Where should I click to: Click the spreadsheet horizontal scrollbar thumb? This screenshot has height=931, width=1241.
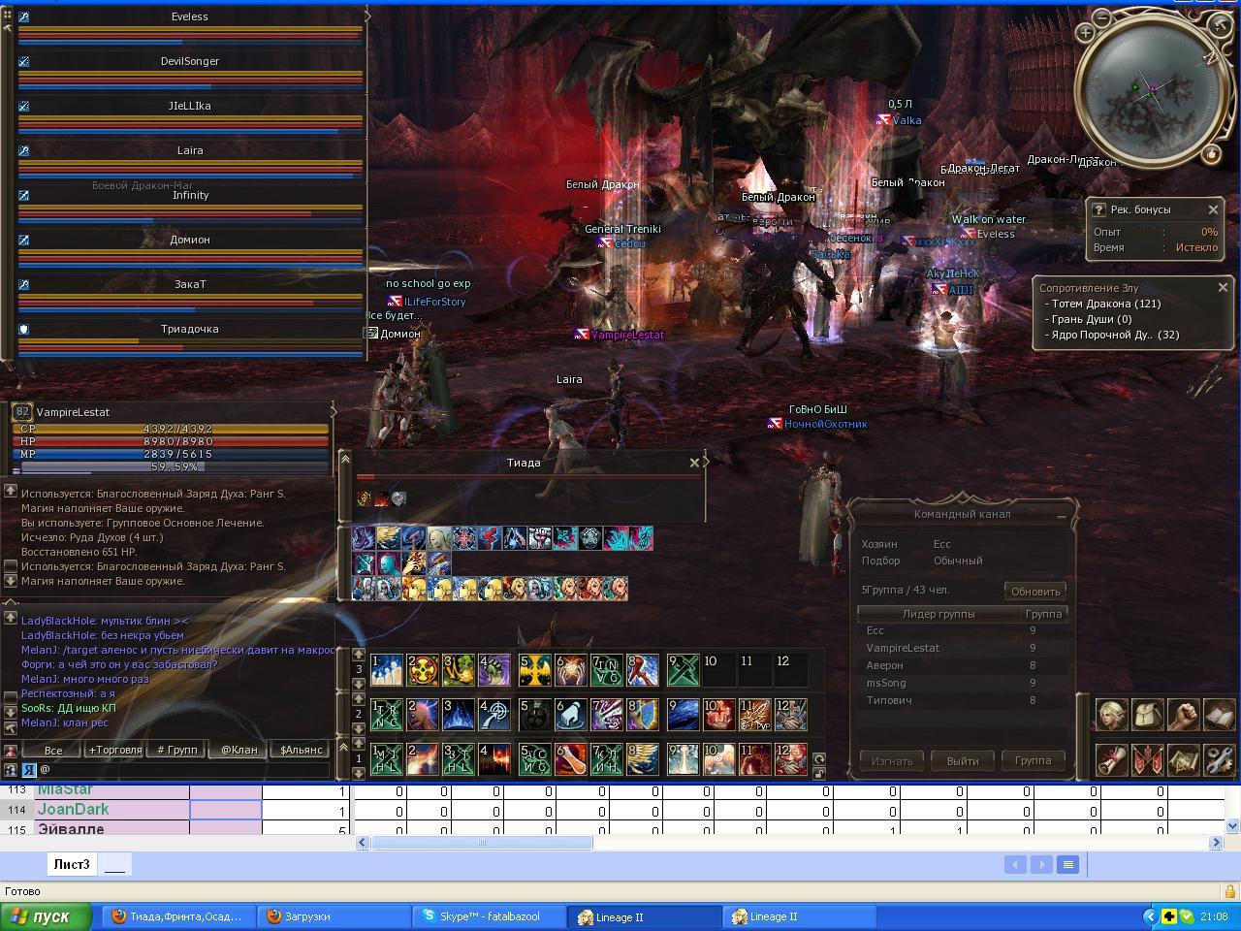[x=482, y=843]
